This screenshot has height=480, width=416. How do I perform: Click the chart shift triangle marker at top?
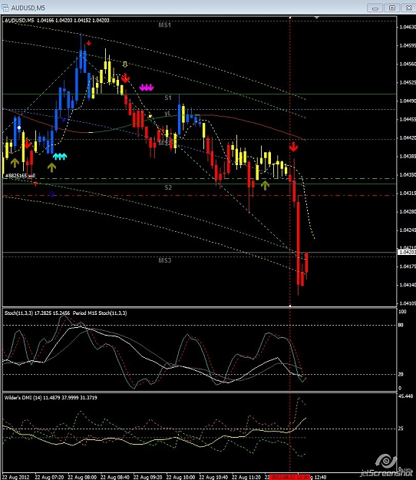point(316,18)
